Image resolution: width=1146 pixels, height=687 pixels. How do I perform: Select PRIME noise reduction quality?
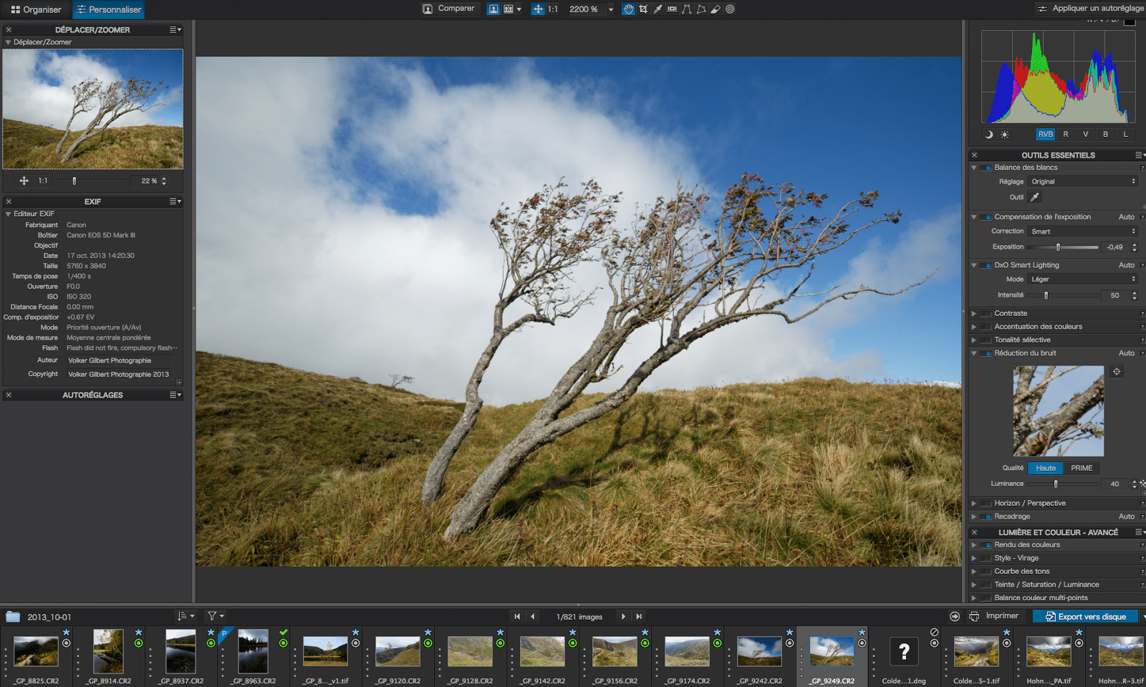tap(1082, 469)
